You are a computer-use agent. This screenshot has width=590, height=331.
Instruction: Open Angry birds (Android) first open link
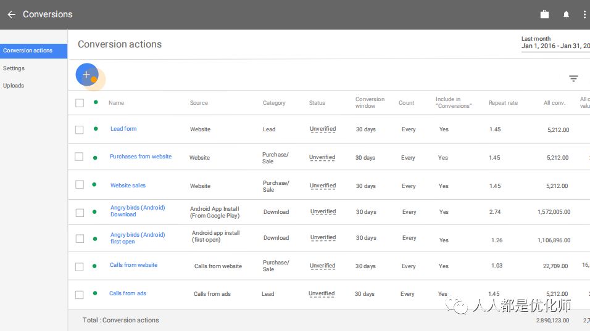[x=138, y=238]
